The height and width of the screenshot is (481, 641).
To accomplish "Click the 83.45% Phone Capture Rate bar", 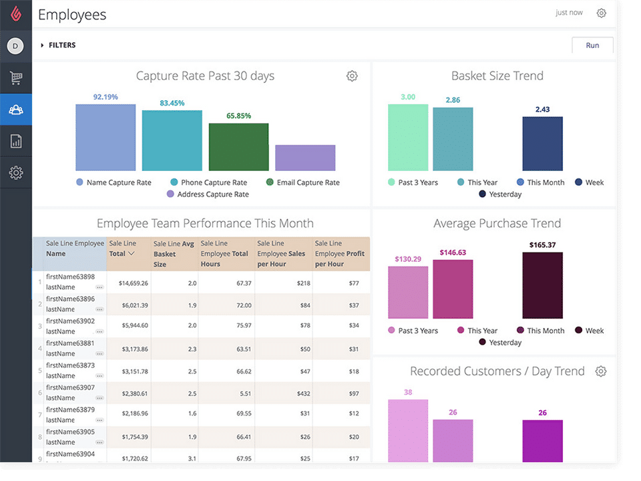I will tap(172, 140).
